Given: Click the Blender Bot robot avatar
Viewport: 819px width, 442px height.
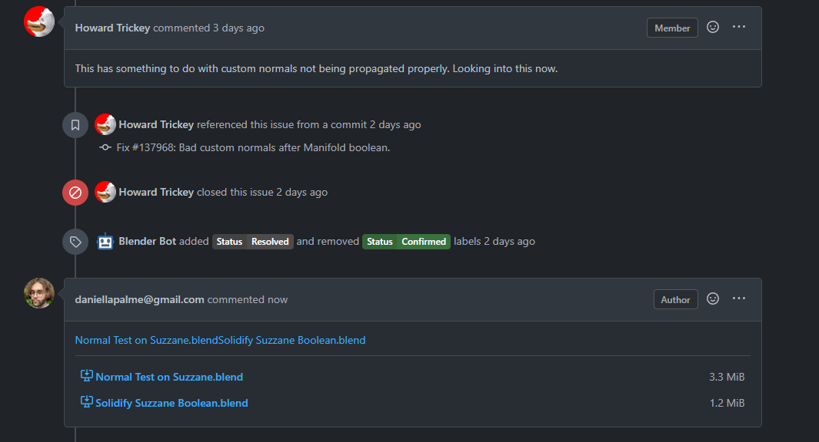Looking at the screenshot, I should pos(105,241).
